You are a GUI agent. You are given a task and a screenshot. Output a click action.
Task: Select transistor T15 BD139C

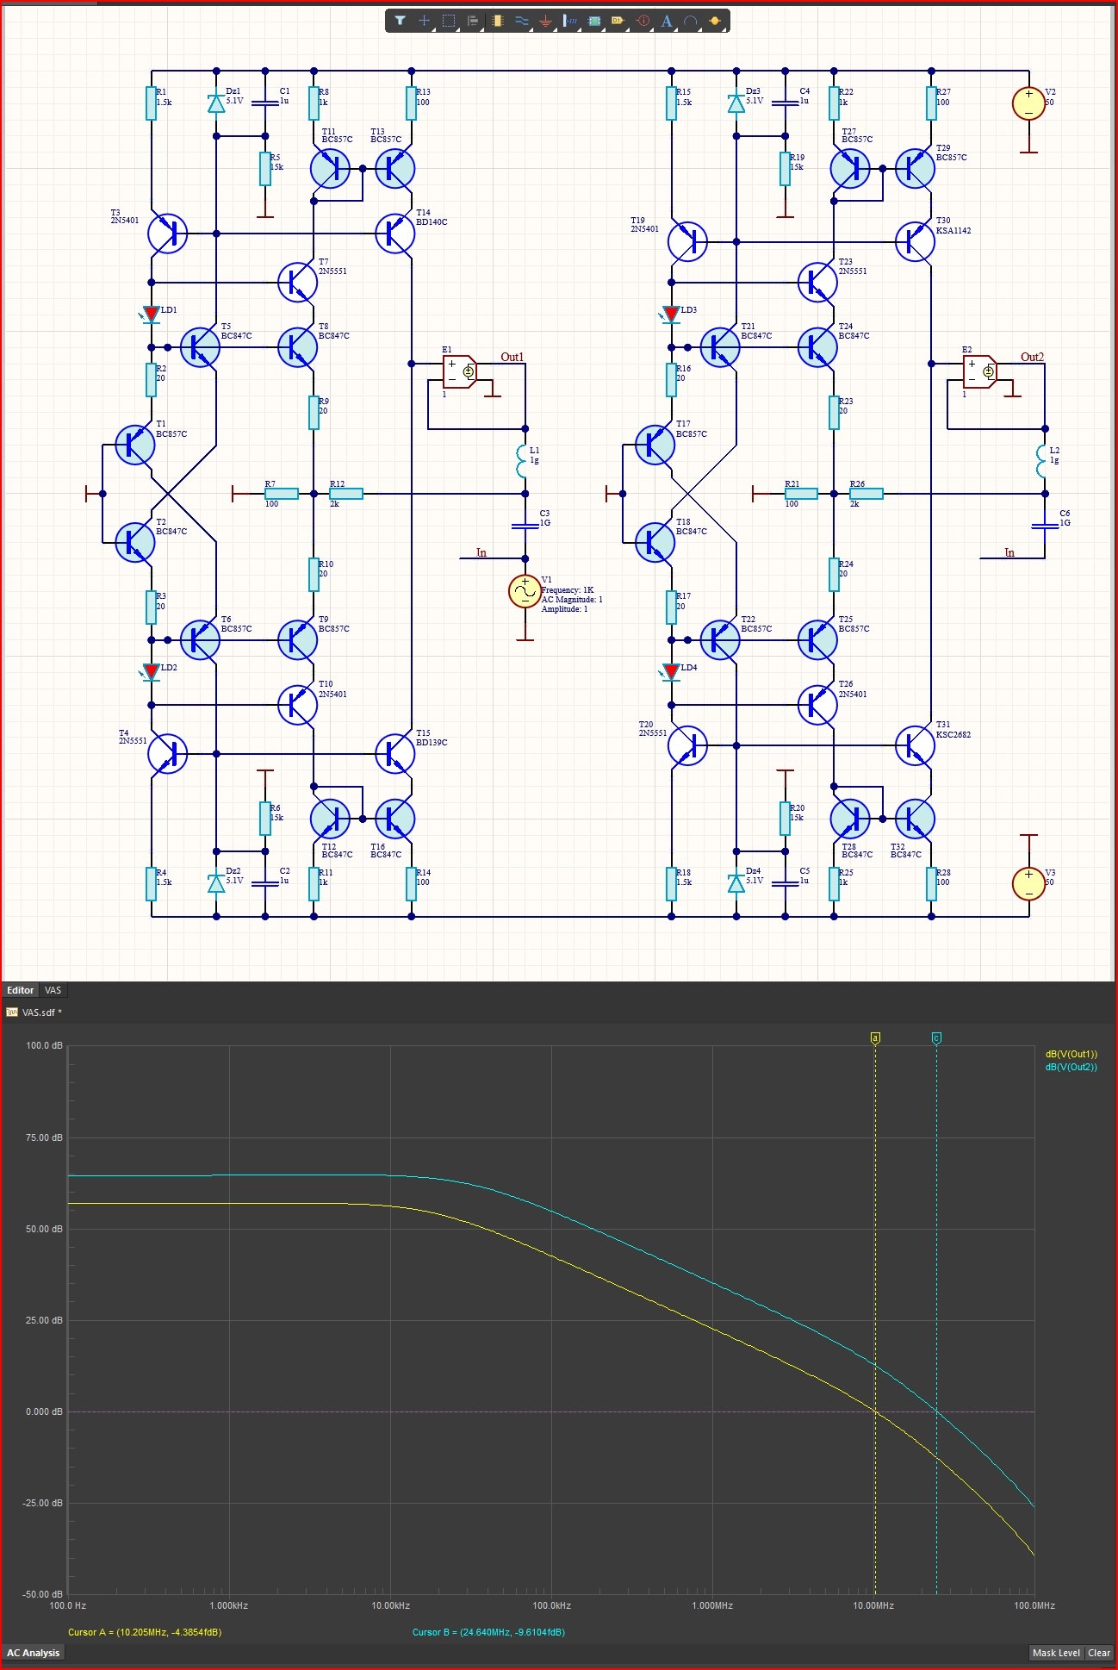395,753
